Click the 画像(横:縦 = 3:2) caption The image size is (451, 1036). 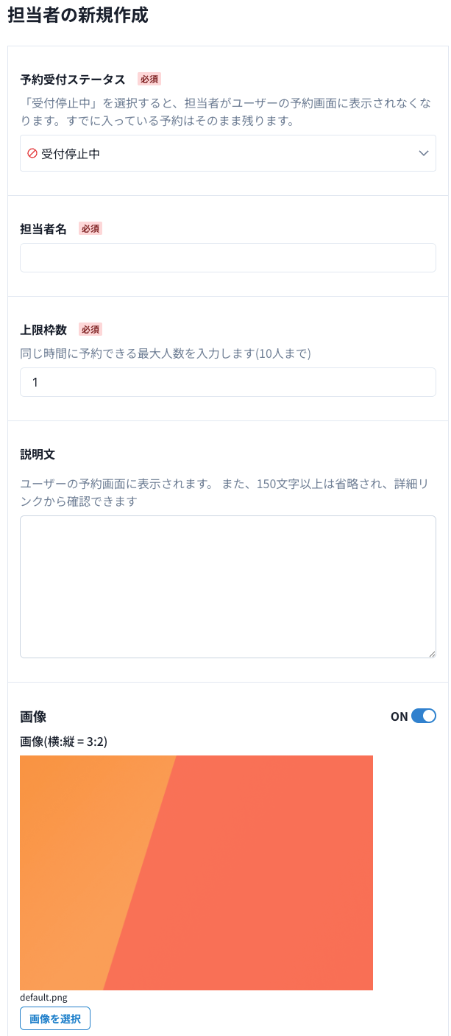[x=64, y=741]
